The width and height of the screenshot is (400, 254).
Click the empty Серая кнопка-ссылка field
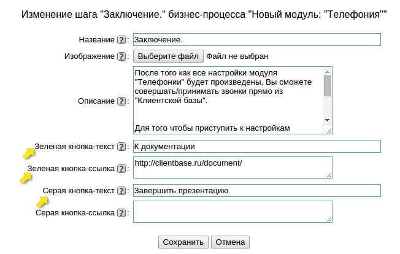point(232,212)
